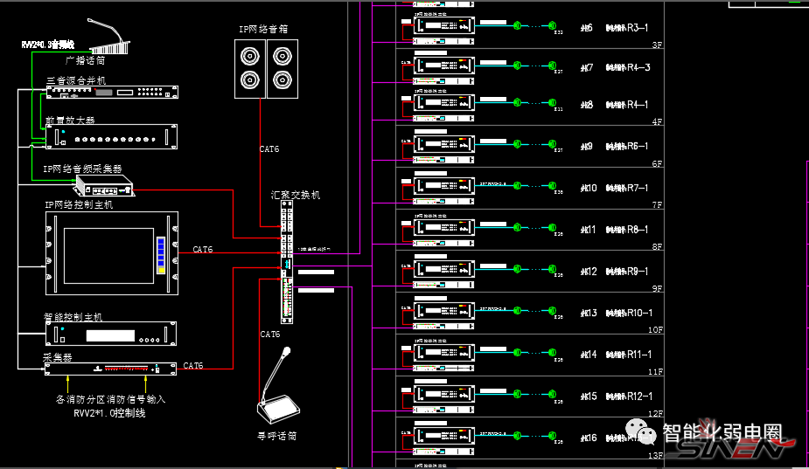Select the amplifier unit in R11-1 row

(443, 353)
